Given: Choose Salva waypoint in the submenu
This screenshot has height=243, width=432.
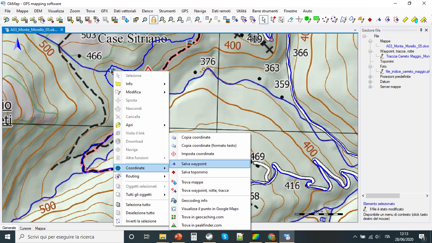Looking at the screenshot, I should (210, 164).
